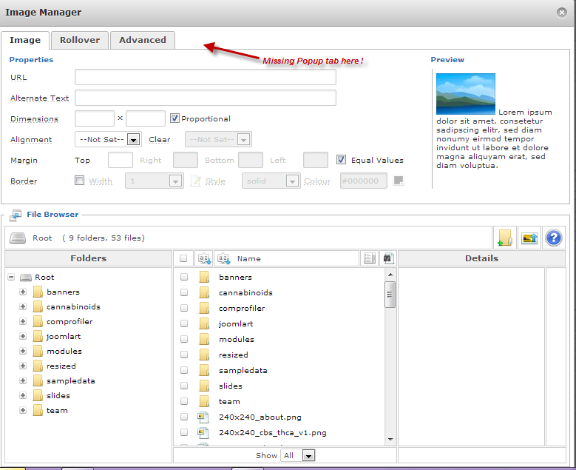Open the comprofiler folder in file list

(x=242, y=308)
